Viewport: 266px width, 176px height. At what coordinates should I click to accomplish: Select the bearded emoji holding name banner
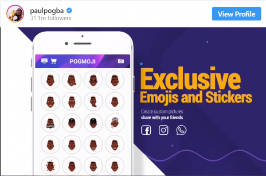(x=51, y=123)
